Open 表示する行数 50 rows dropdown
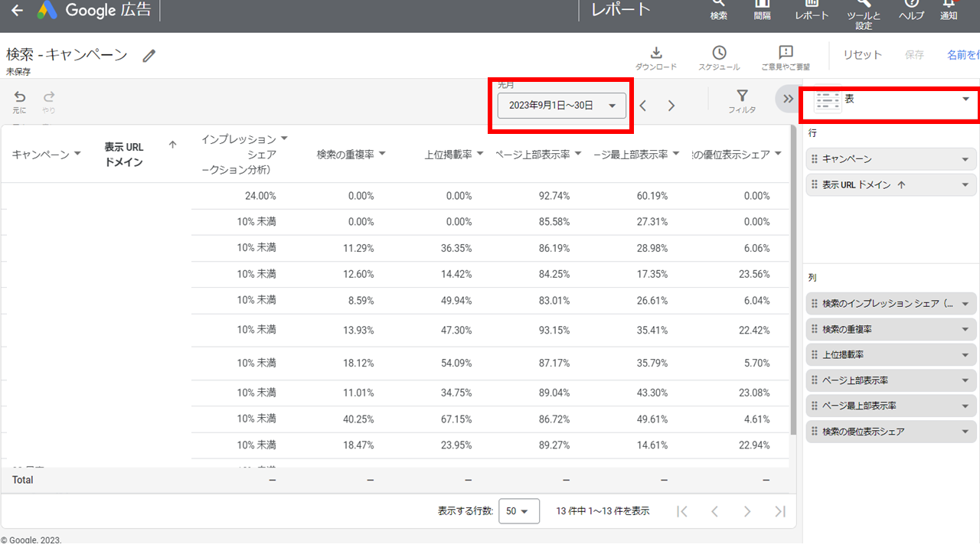The height and width of the screenshot is (551, 980). tap(519, 511)
